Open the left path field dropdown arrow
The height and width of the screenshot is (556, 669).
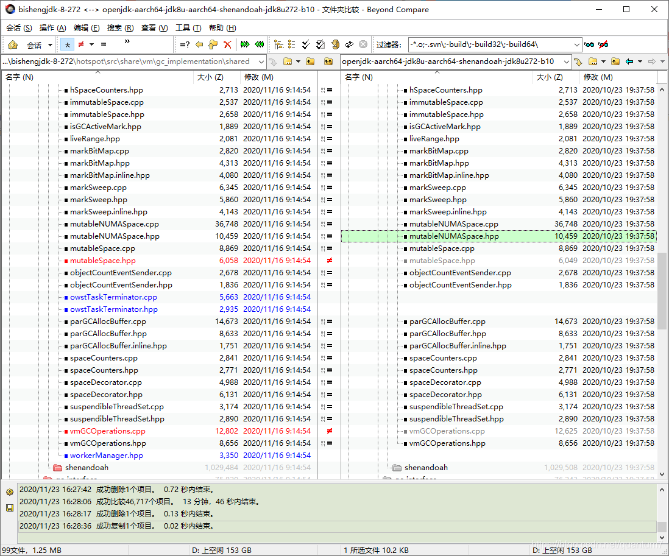click(x=261, y=61)
